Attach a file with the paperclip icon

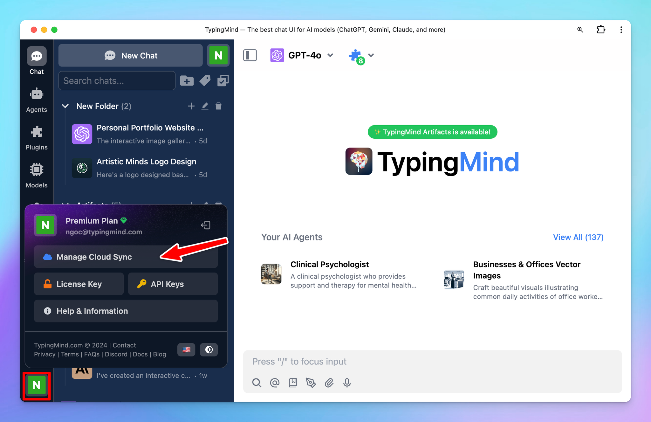click(x=329, y=383)
